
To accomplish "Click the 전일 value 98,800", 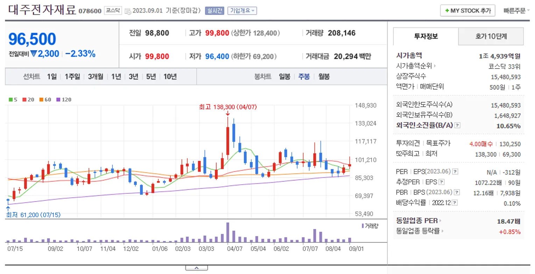I will tap(157, 33).
